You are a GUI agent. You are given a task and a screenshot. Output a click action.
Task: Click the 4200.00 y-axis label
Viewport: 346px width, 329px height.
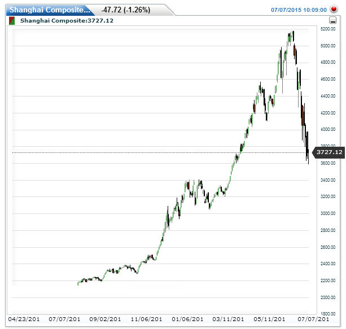tap(328, 113)
